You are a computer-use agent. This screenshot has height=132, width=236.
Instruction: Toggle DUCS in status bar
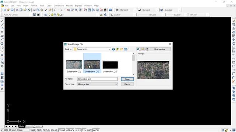pos(78,131)
